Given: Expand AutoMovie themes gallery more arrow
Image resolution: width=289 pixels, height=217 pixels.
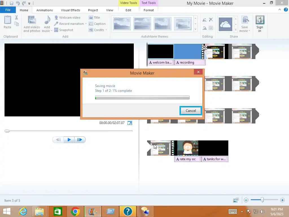Looking at the screenshot, I should (195, 29).
